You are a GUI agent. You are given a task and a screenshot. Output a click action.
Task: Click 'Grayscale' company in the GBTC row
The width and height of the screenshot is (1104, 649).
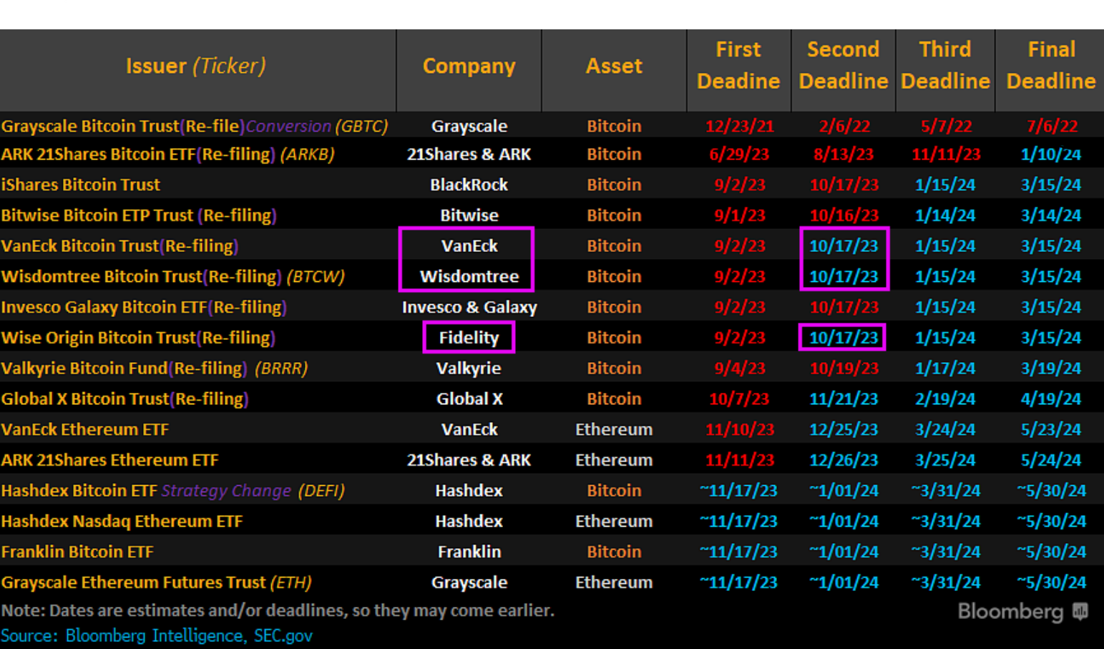[x=469, y=126]
